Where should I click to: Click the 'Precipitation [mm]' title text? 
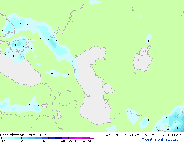pos(19,135)
